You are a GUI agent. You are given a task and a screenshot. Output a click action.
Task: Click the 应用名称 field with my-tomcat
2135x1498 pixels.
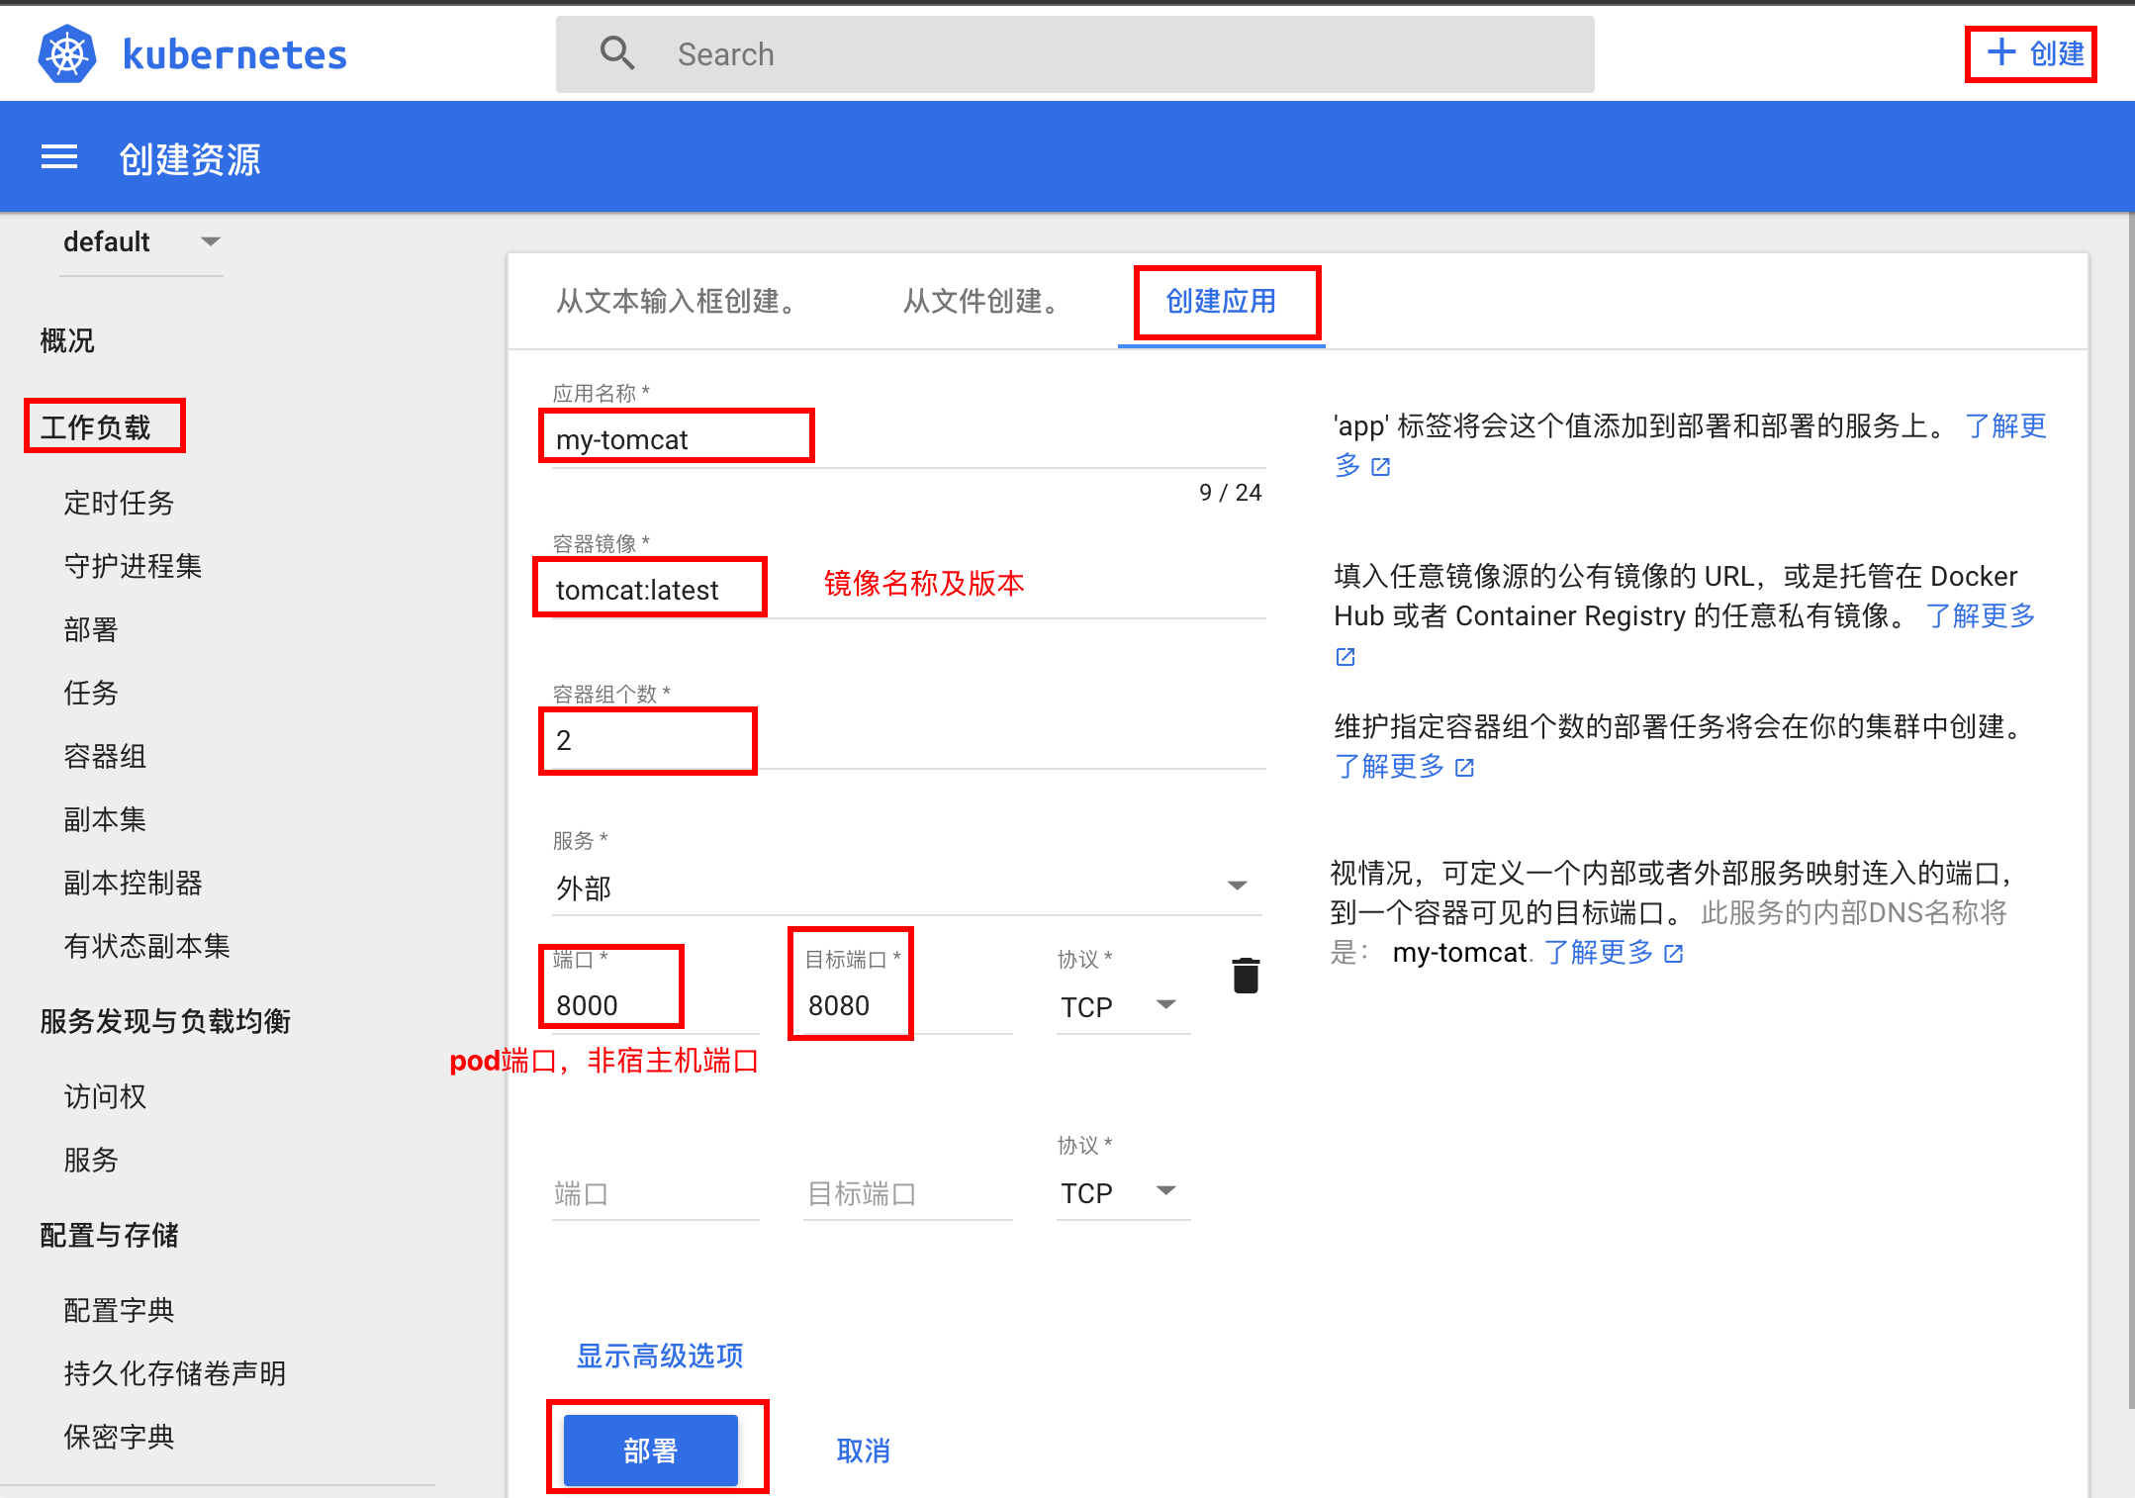tap(907, 439)
